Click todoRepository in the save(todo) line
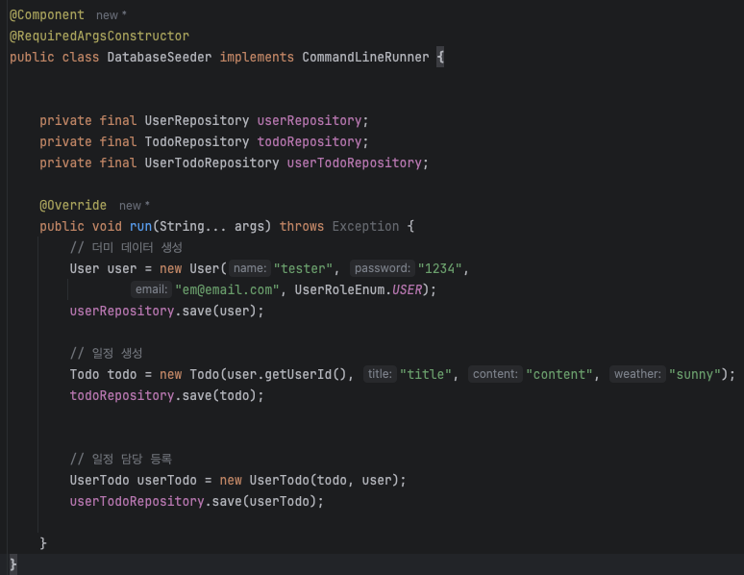Screen dimensions: 744x575 [122, 395]
